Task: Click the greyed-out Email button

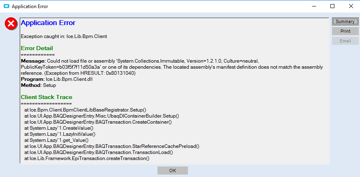Action: pyautogui.click(x=345, y=41)
